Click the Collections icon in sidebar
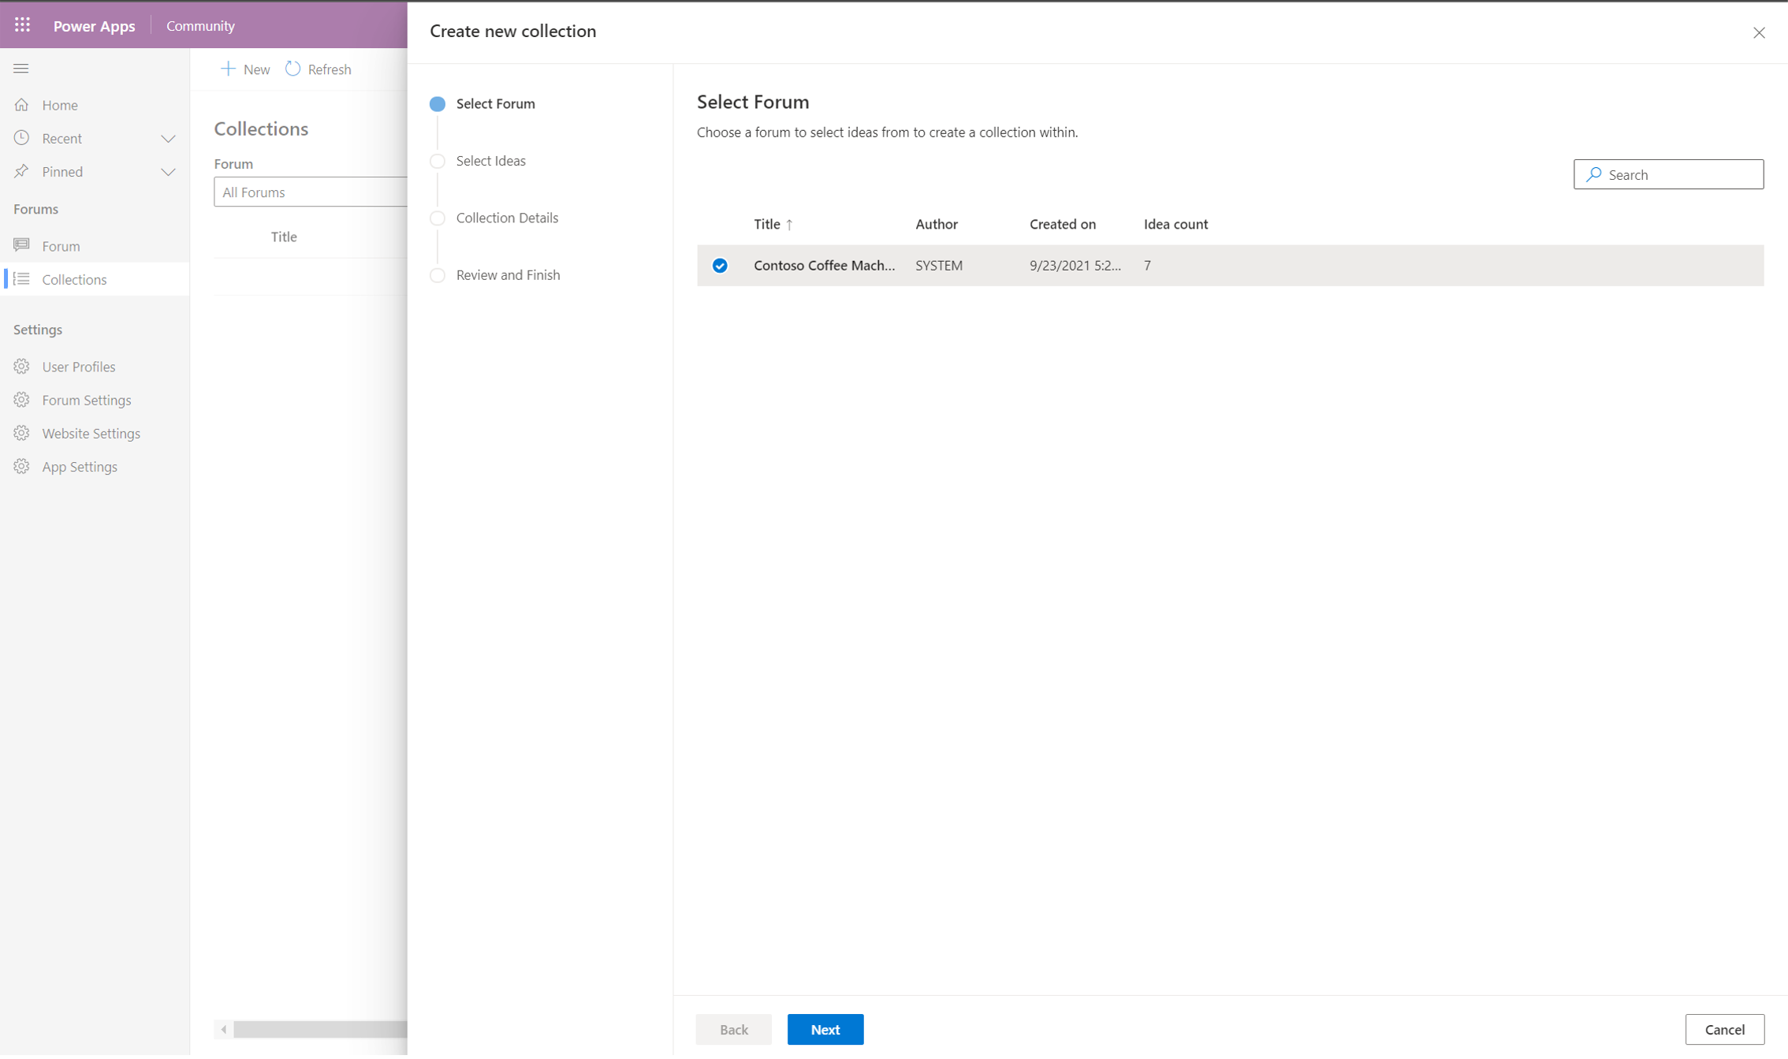Image resolution: width=1788 pixels, height=1059 pixels. (21, 280)
